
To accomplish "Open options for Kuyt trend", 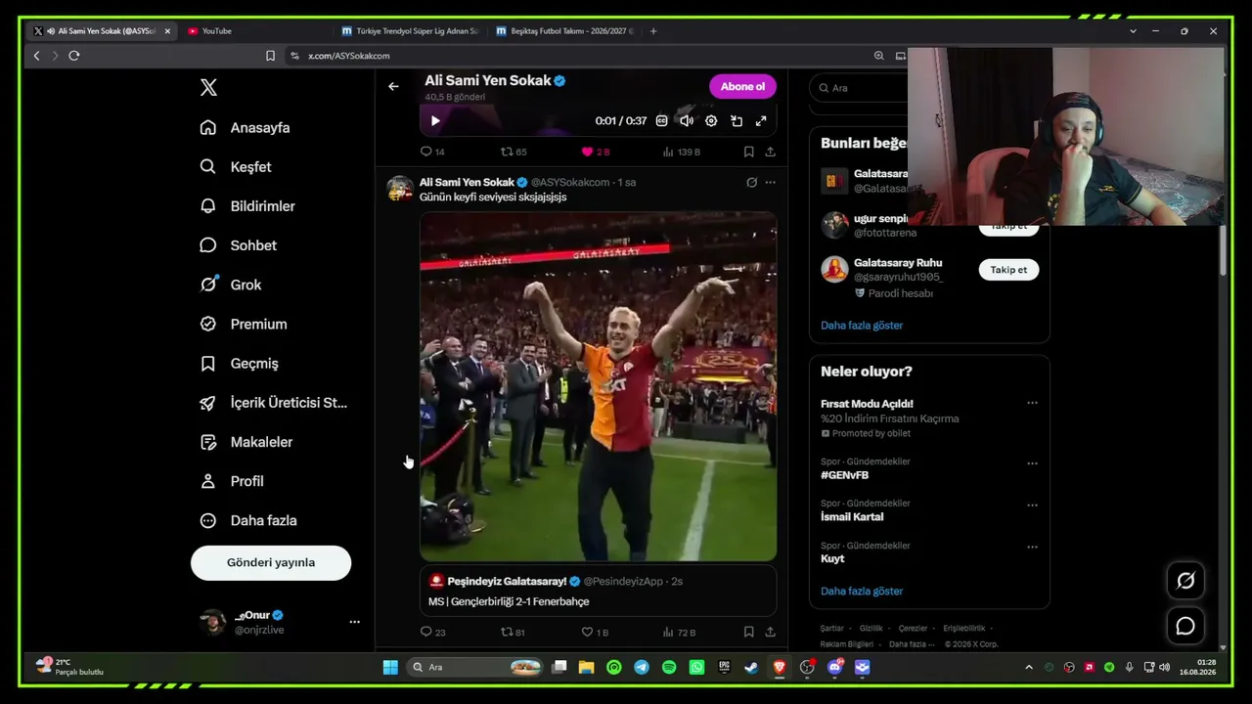I will point(1032,548).
